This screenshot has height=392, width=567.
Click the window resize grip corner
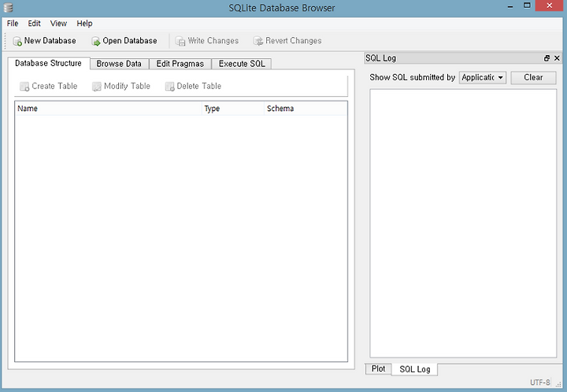tap(558, 384)
